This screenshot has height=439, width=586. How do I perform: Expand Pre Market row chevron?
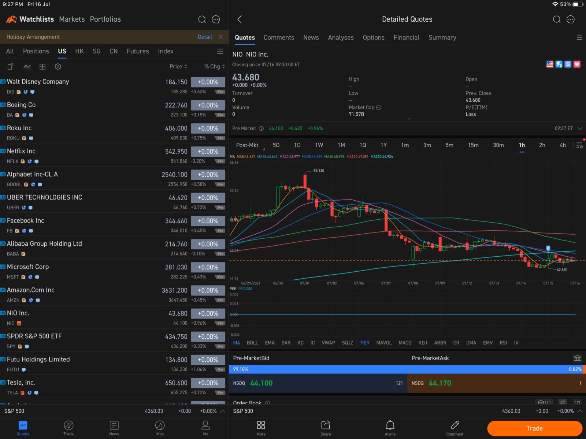tap(580, 129)
